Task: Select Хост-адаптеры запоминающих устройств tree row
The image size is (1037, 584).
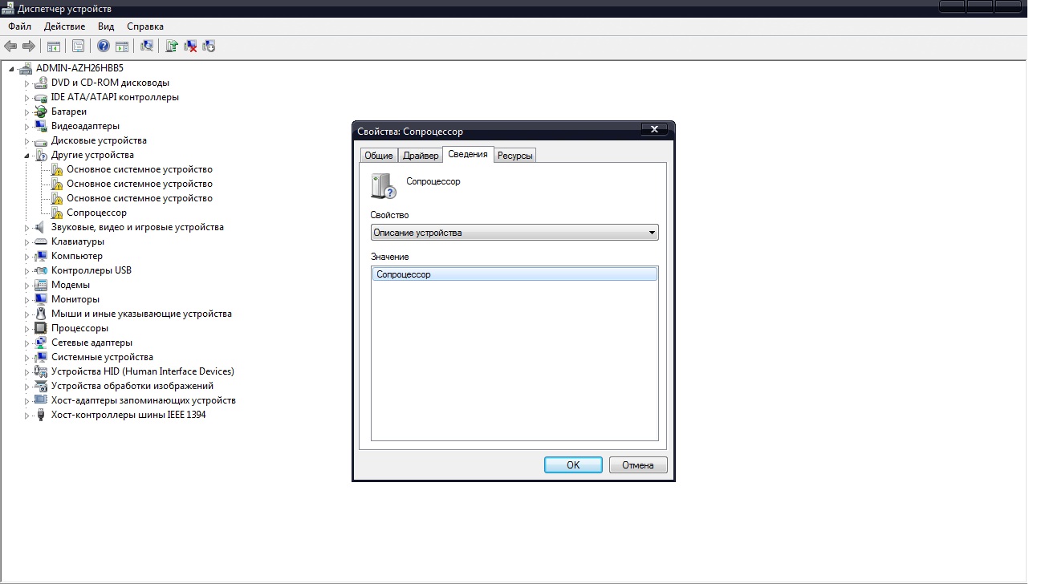Action: 144,400
